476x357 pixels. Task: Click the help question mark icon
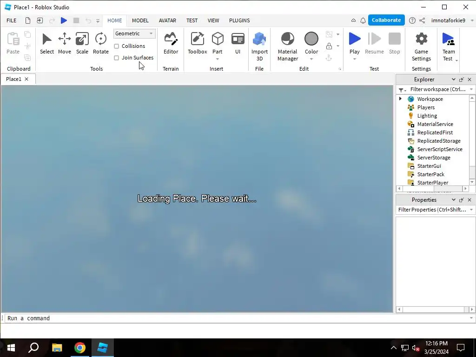pos(412,20)
